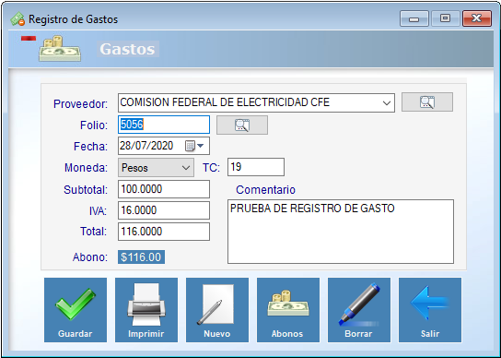Click the Abono amount $116.00
Viewport: 501px width, 358px height.
pyautogui.click(x=141, y=257)
